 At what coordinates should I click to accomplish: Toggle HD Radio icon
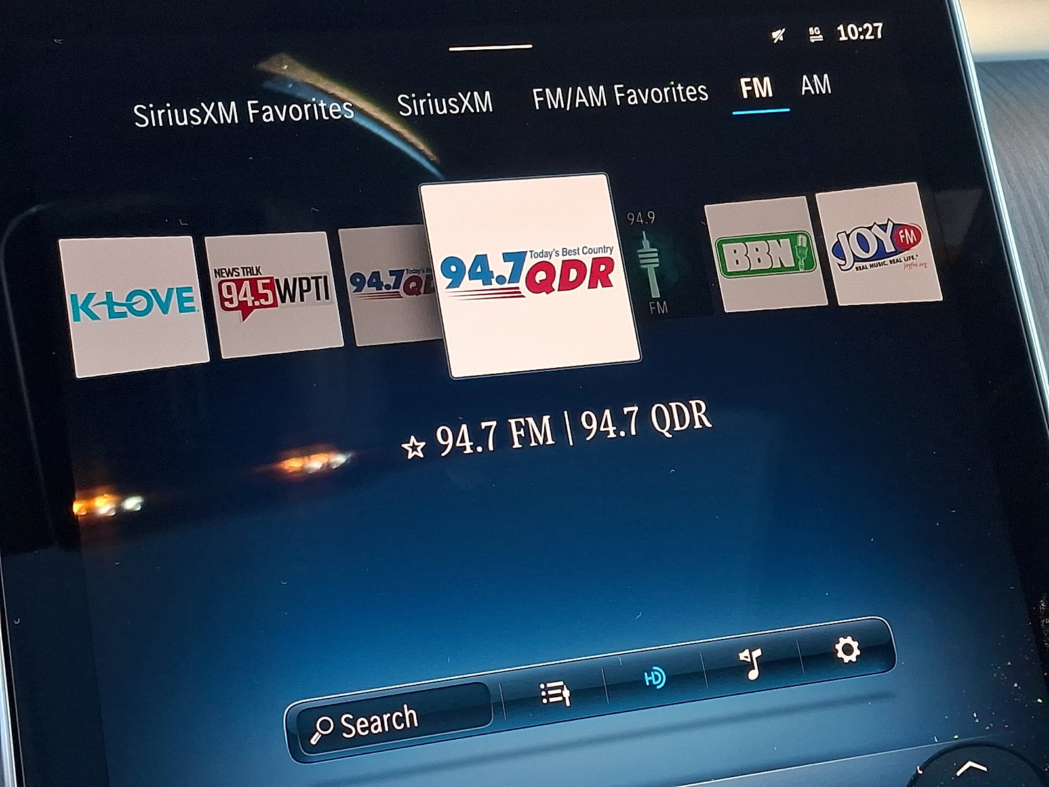655,676
